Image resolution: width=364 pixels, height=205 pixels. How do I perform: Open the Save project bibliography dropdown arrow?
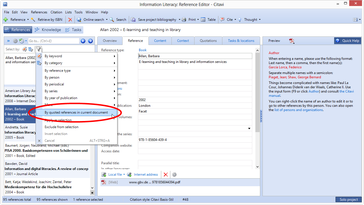179,20
